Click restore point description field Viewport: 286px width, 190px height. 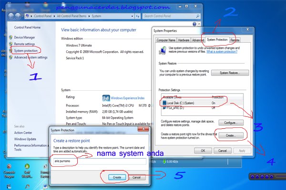click(100, 161)
